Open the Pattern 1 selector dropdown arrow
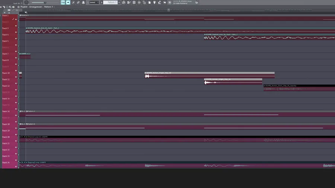This screenshot has width=335, height=188. pos(119,2)
